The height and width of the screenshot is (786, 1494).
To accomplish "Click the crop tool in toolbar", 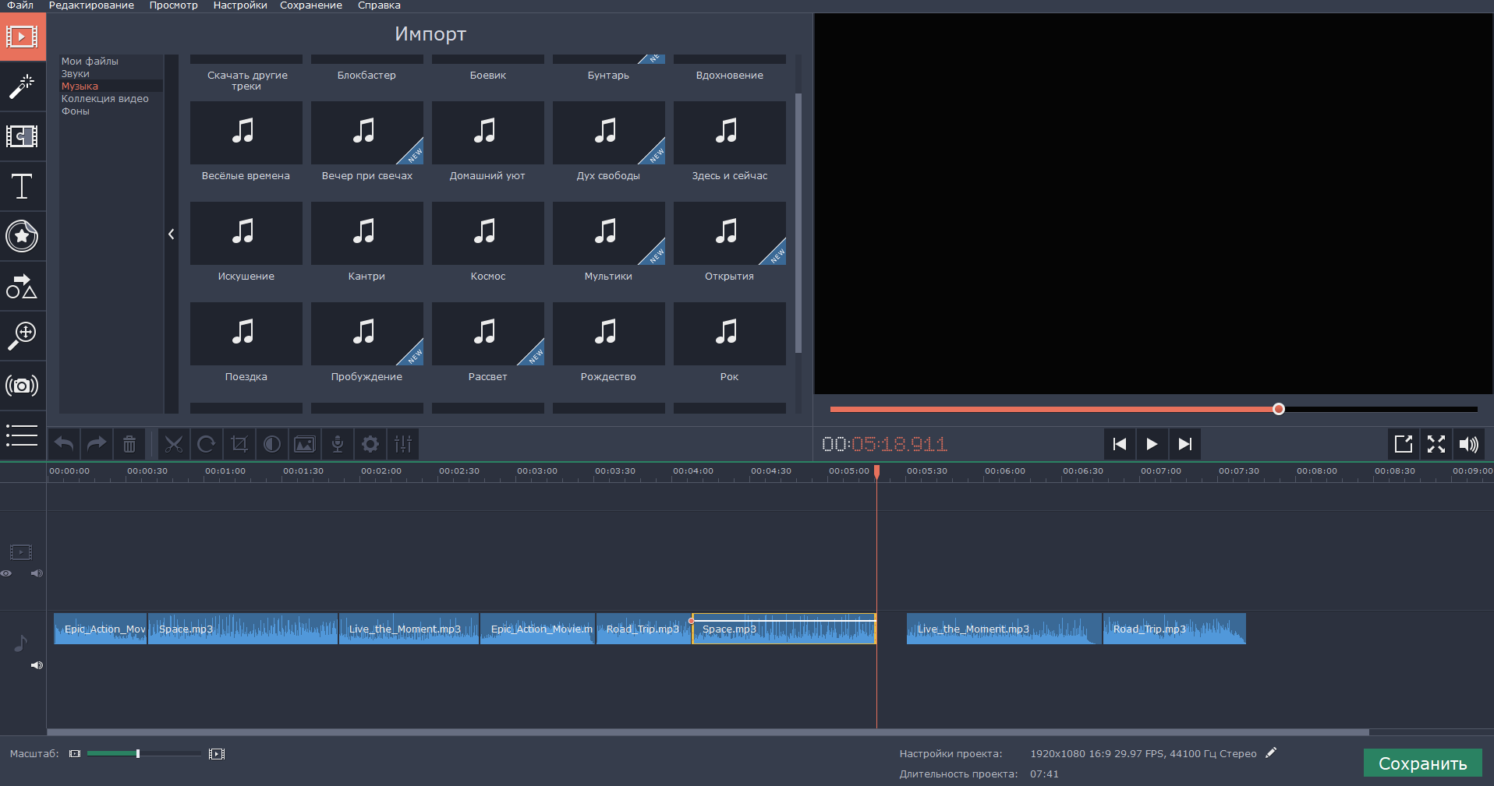I will coord(239,444).
